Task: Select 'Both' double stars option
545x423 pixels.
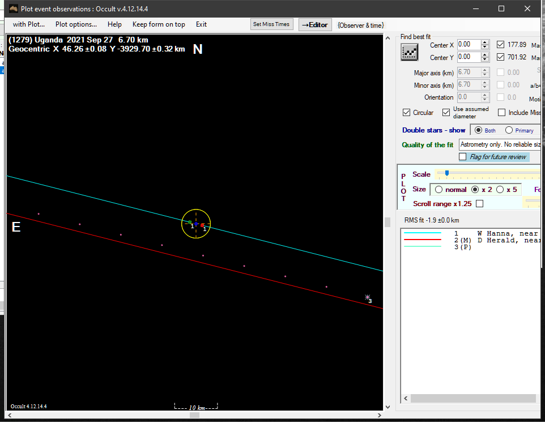Action: [479, 130]
